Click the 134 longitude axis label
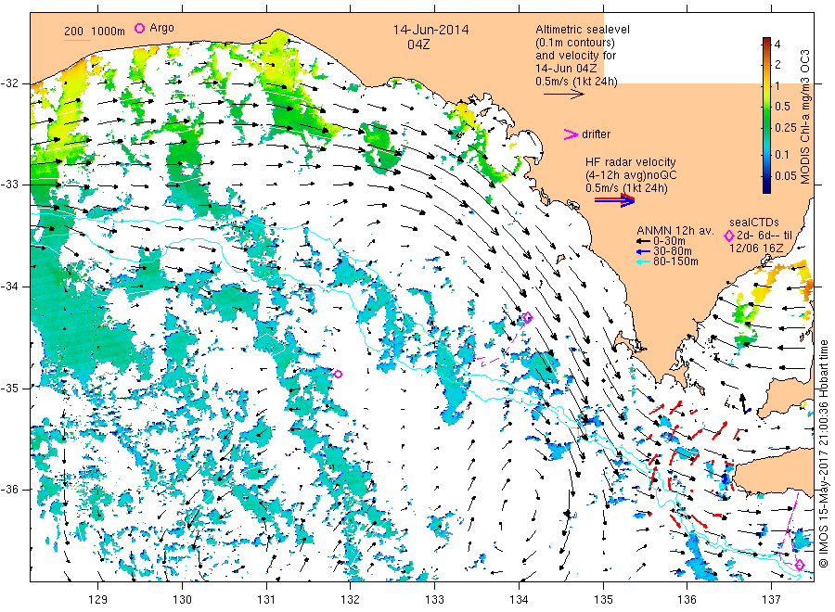 519,600
